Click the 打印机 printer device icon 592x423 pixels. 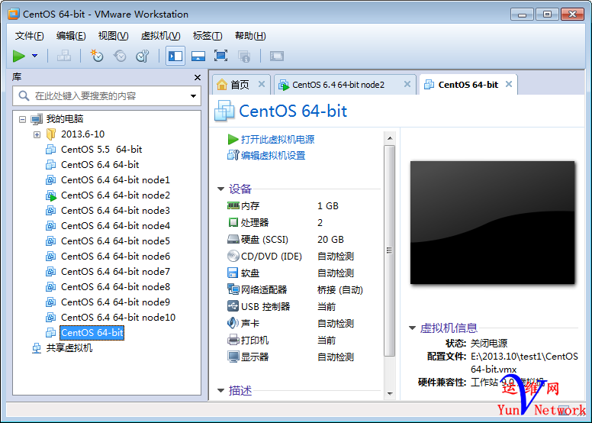click(x=233, y=340)
